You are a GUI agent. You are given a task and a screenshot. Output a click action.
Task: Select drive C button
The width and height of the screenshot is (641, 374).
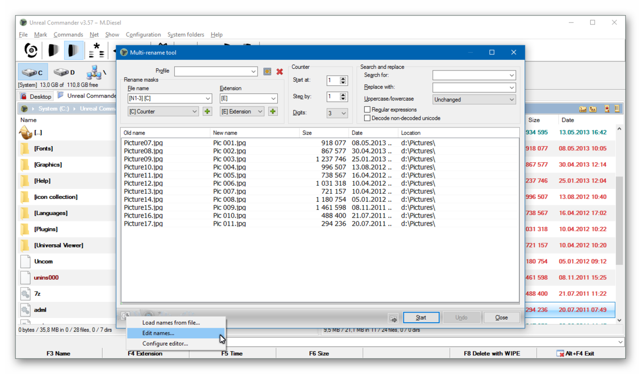point(33,72)
